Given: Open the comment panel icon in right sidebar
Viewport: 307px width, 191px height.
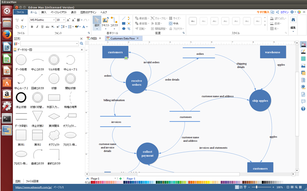Looking at the screenshot, I should pos(303,101).
